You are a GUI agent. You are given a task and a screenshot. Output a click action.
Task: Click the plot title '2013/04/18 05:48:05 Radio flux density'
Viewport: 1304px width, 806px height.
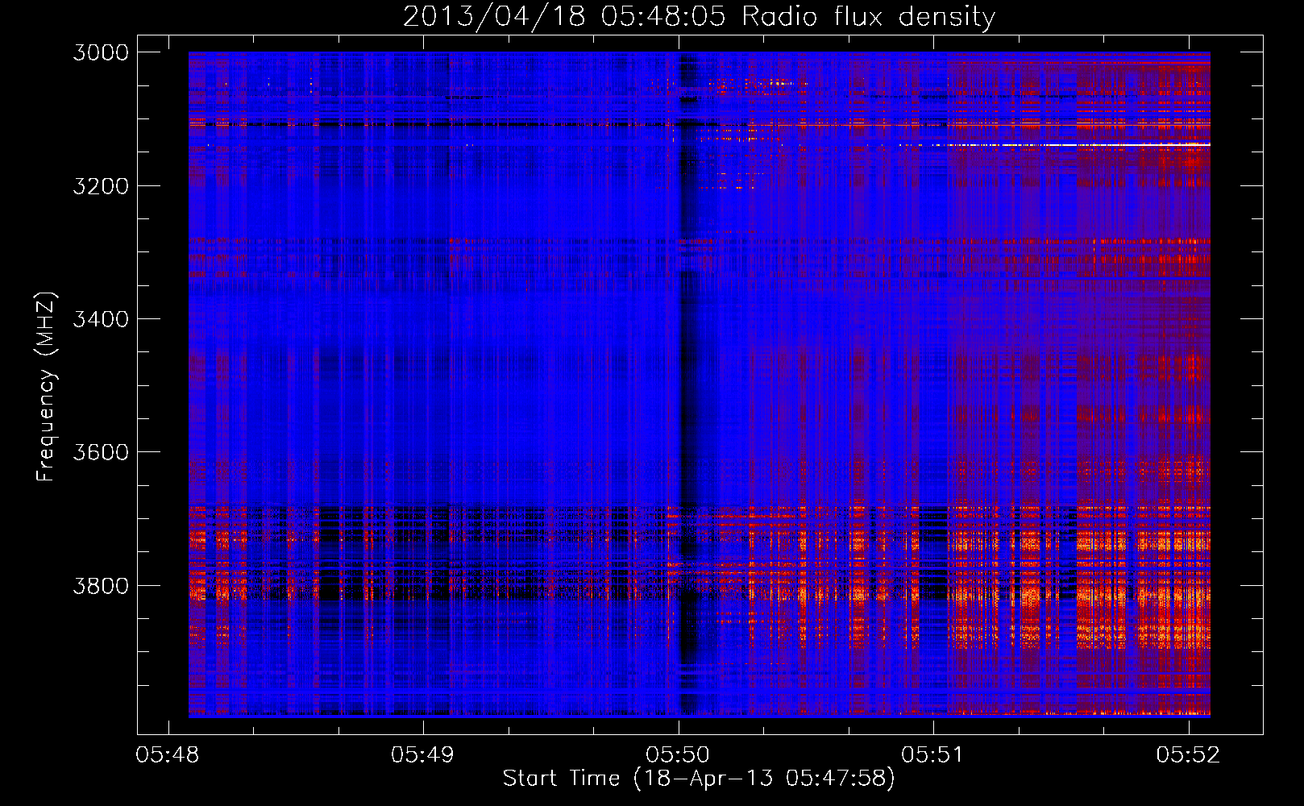tap(699, 16)
